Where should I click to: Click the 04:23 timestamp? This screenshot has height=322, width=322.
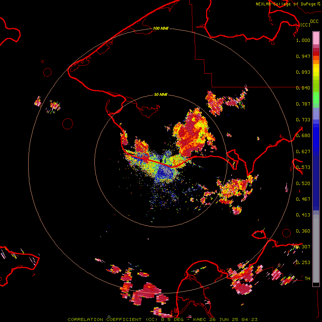(x=249, y=319)
